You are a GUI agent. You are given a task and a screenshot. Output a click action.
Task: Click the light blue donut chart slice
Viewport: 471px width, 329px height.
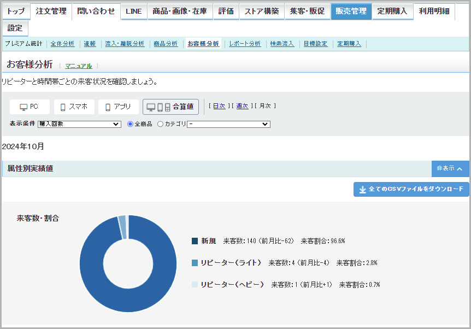click(x=122, y=227)
